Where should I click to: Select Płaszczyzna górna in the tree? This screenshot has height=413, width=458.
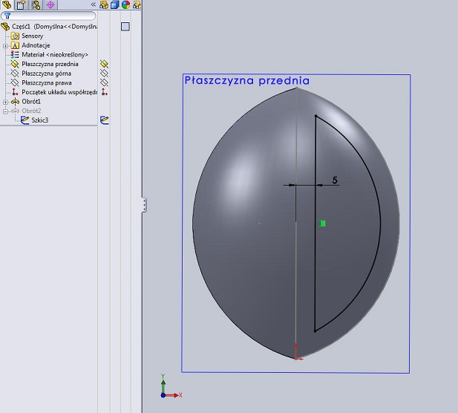47,74
